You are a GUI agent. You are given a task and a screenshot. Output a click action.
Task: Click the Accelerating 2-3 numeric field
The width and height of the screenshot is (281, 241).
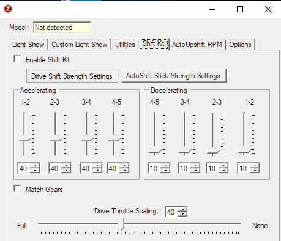(x=55, y=168)
